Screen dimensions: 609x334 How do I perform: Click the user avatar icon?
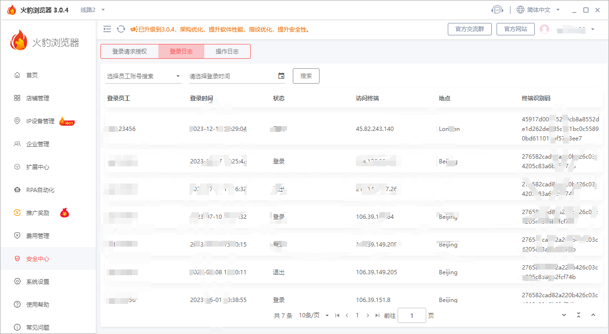click(544, 29)
